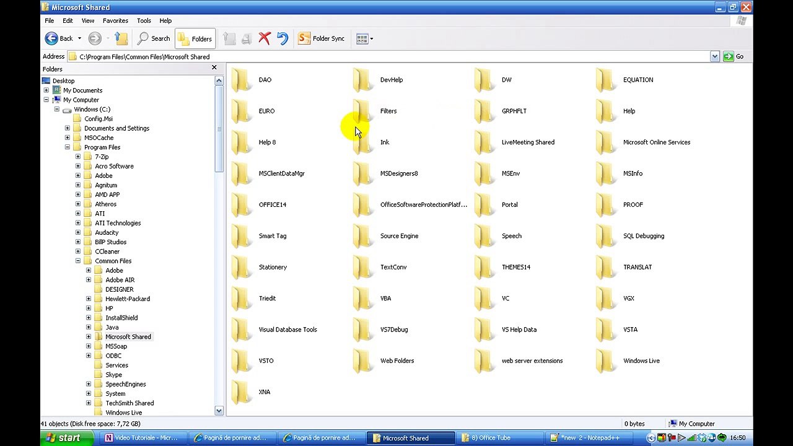
Task: Open the Back history dropdown arrow
Action: pyautogui.click(x=79, y=38)
